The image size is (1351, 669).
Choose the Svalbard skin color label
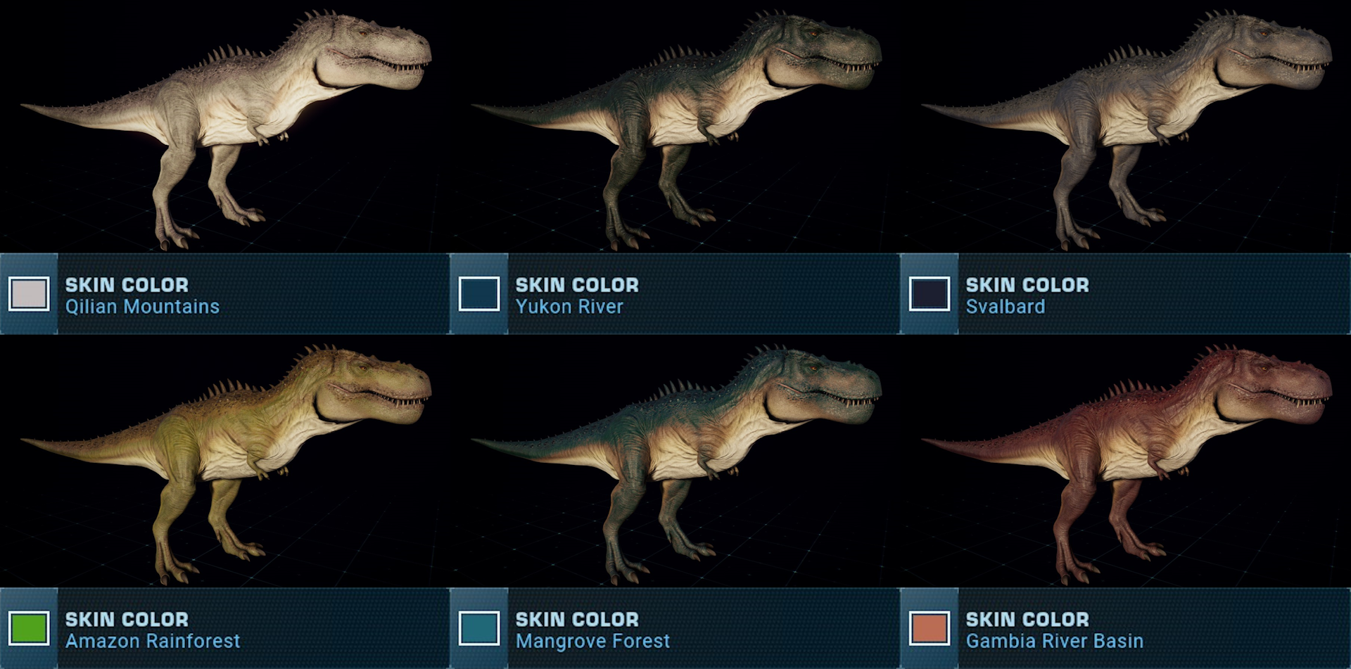(1005, 307)
